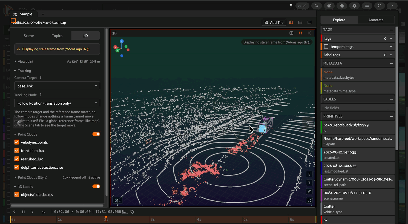The width and height of the screenshot is (408, 224).
Task: Click the T button in the 3D viewport
Action: click(309, 183)
